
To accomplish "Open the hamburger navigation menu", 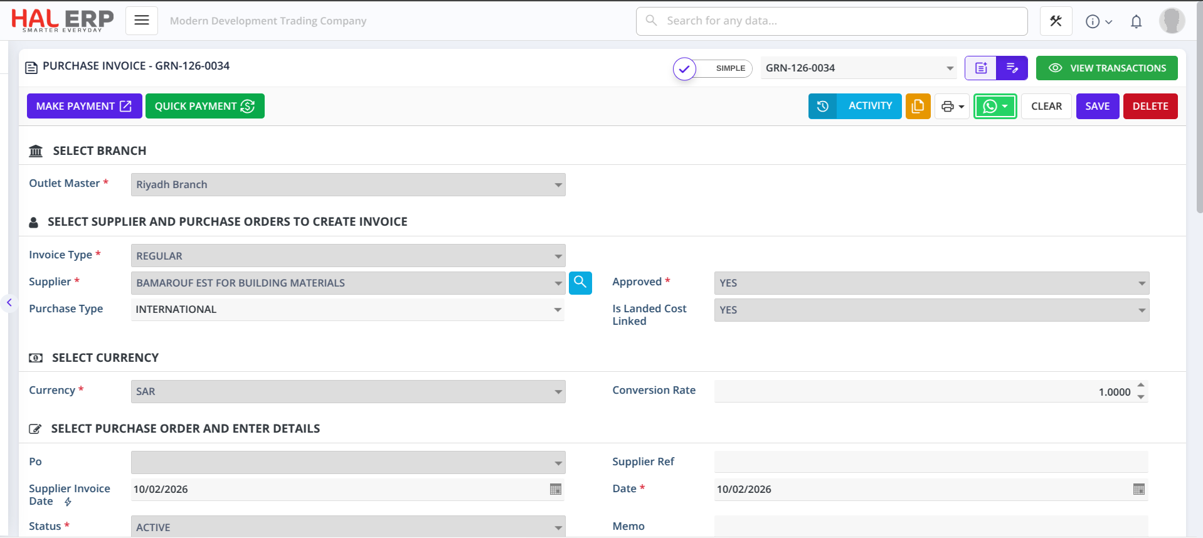I will pyautogui.click(x=142, y=21).
